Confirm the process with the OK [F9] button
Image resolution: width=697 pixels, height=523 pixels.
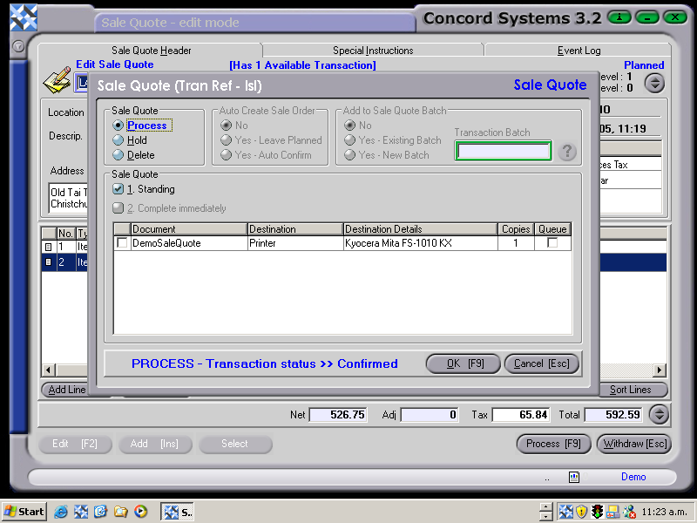click(x=463, y=363)
